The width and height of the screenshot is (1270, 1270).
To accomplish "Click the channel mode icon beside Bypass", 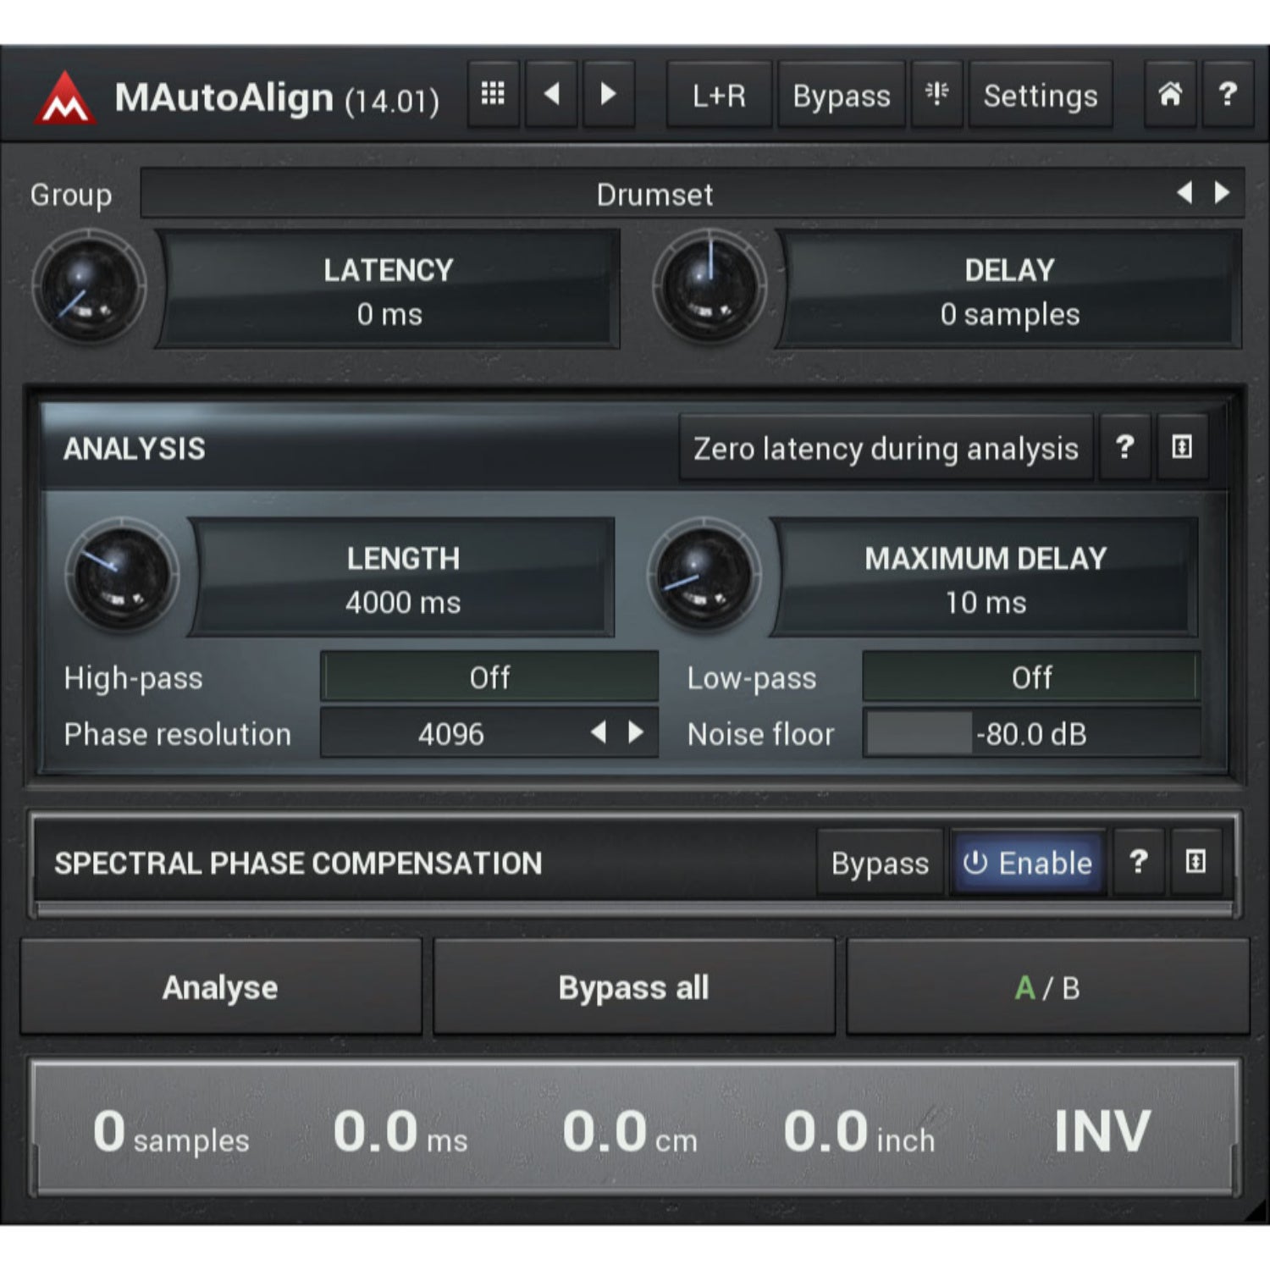I will point(936,94).
